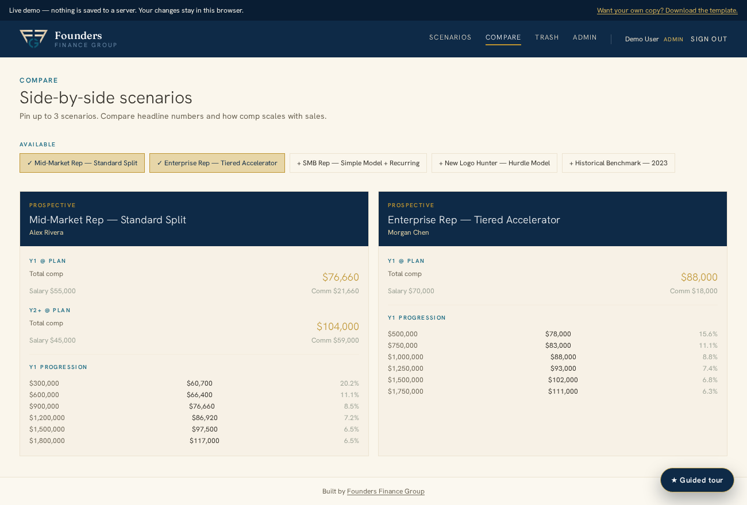Screen dimensions: 747x505
Task: Click the Side-by-side scenarios heading
Action: 106,98
